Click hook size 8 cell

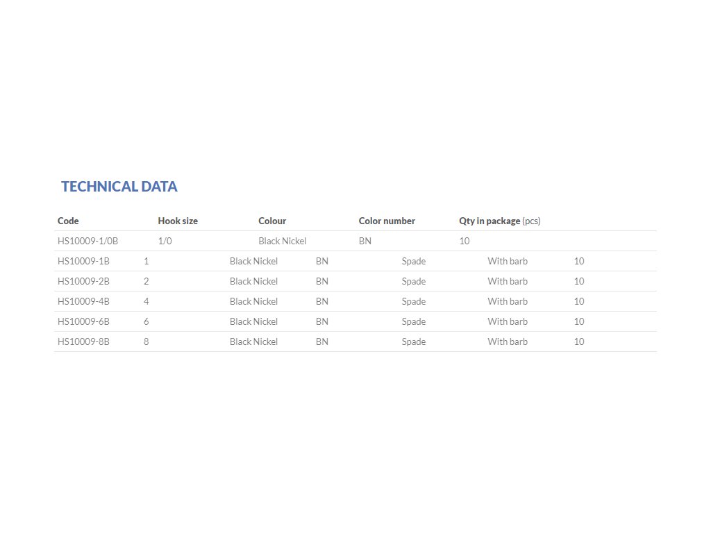(146, 341)
